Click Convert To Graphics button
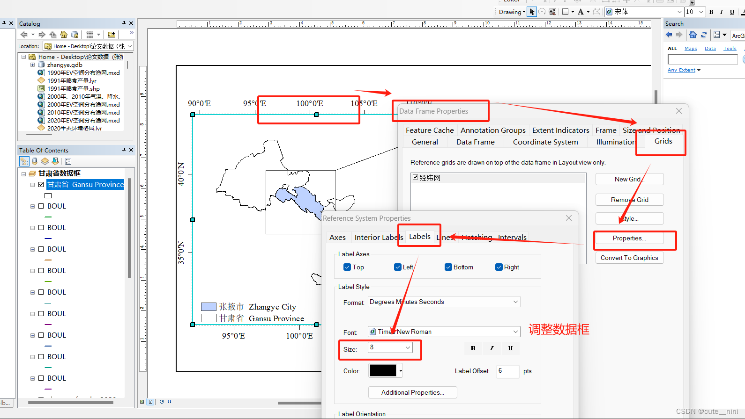 point(629,258)
